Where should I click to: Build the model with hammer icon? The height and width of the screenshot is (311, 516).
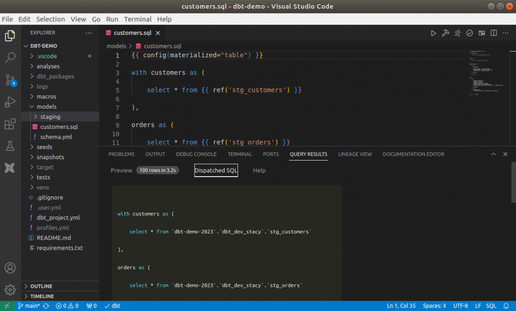click(x=445, y=33)
